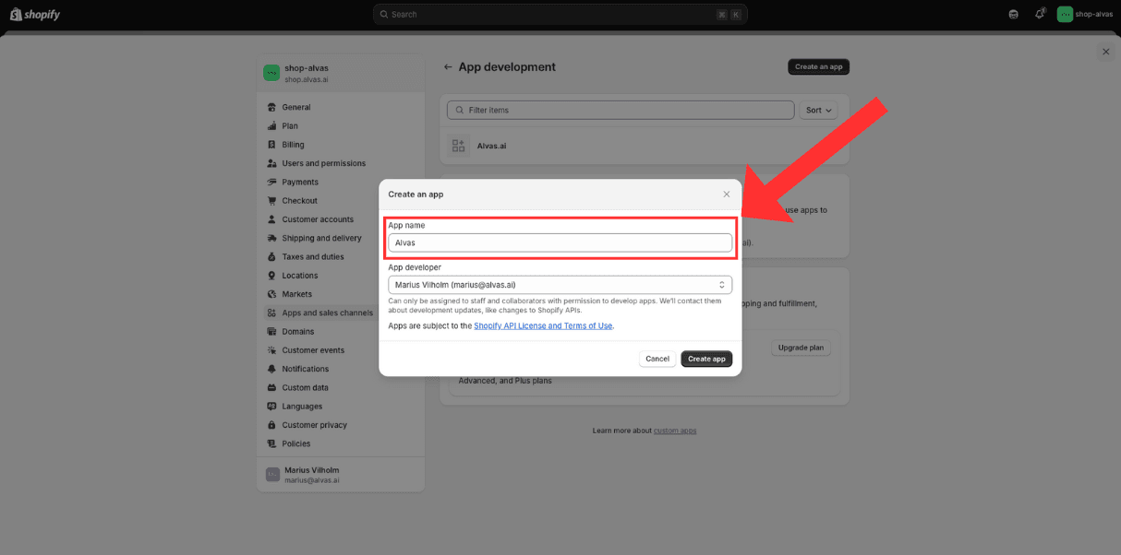Click the 'Create an app' dialog title
The height and width of the screenshot is (555, 1121).
click(416, 195)
